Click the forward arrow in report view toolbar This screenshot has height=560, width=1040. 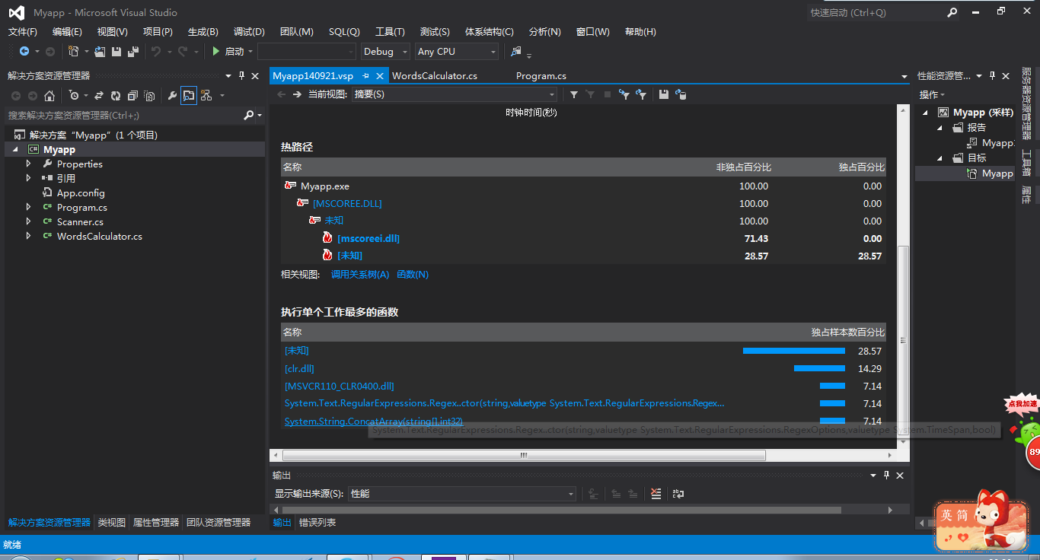(298, 94)
